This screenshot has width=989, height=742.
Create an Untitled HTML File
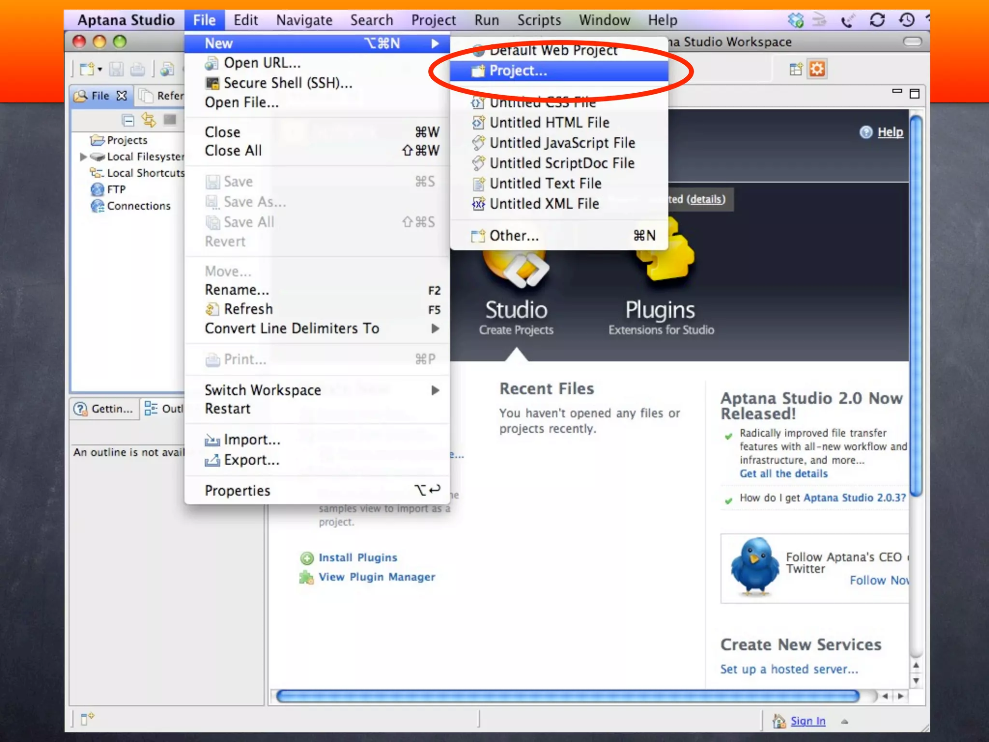tap(559, 123)
